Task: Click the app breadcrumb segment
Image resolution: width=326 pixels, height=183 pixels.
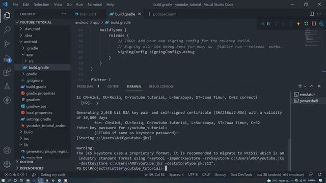Action: [x=96, y=22]
